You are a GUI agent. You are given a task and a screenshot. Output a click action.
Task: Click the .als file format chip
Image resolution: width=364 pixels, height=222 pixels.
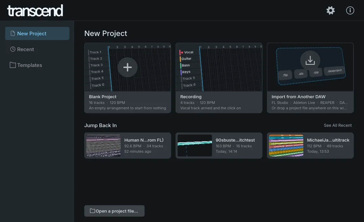[301, 74]
